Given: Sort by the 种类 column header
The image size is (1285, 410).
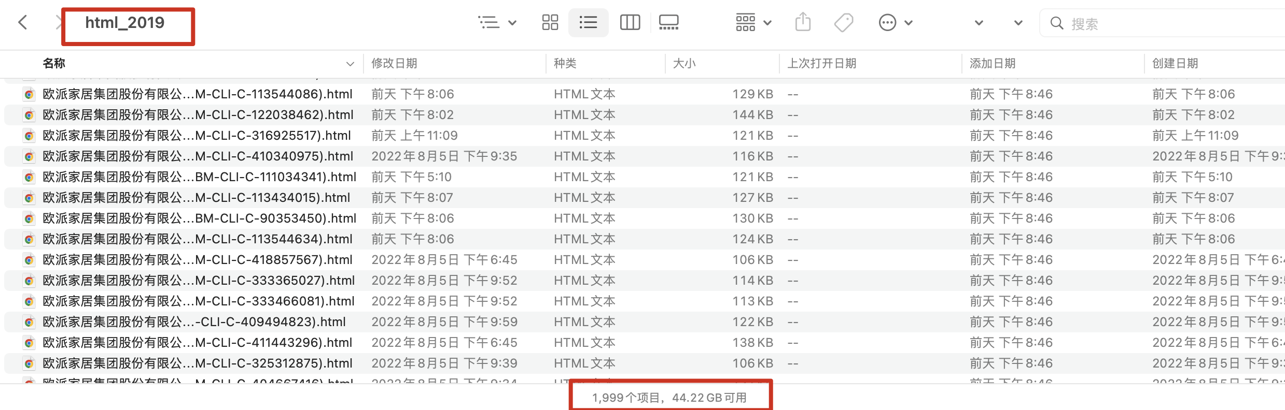Looking at the screenshot, I should (565, 64).
